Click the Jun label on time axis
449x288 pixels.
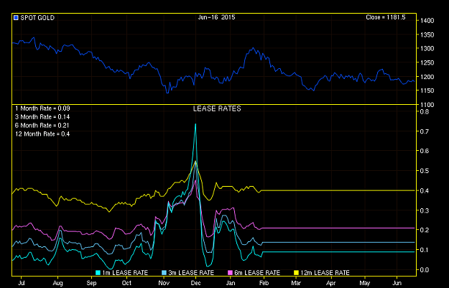pyautogui.click(x=397, y=283)
